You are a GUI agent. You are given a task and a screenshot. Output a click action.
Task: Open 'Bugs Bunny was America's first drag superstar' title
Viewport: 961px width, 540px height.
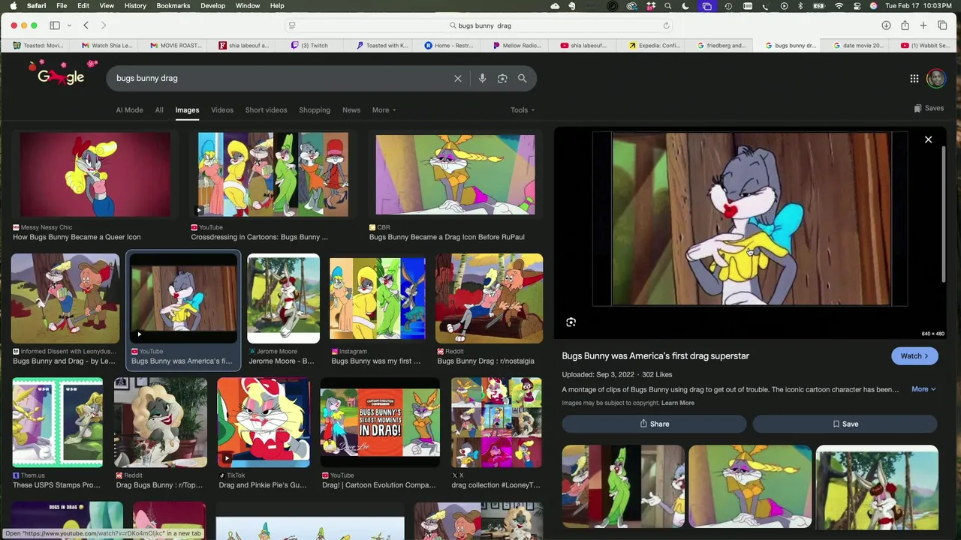655,356
